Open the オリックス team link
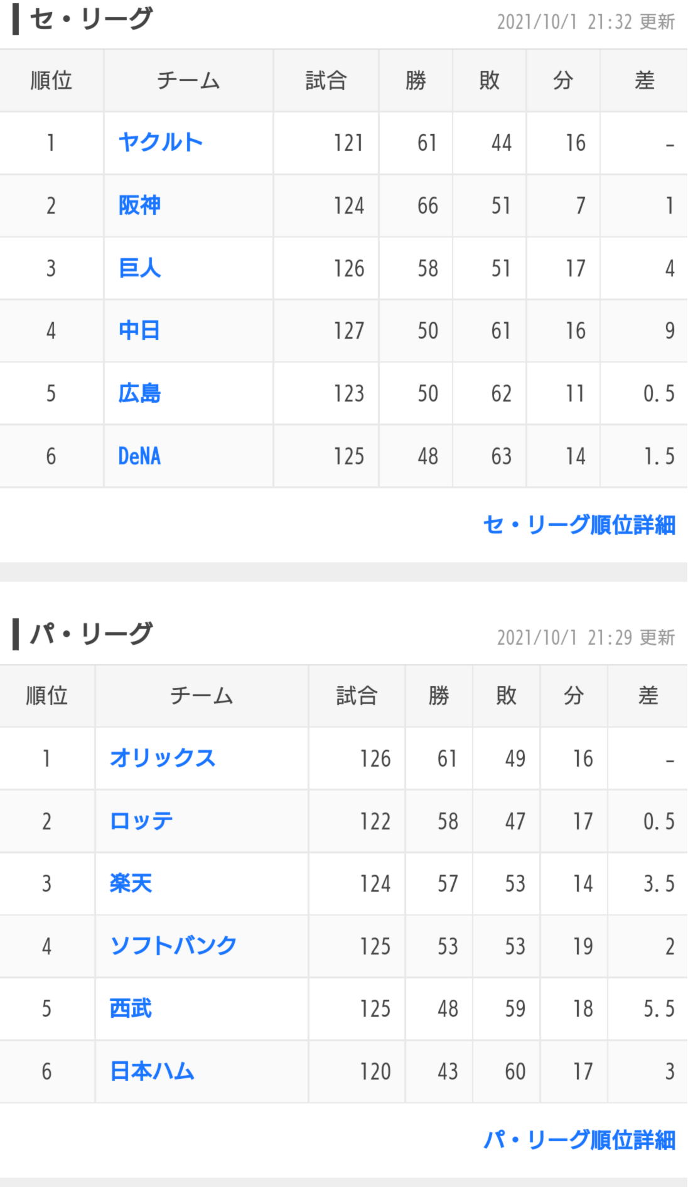This screenshot has width=688, height=1187. pos(163,758)
